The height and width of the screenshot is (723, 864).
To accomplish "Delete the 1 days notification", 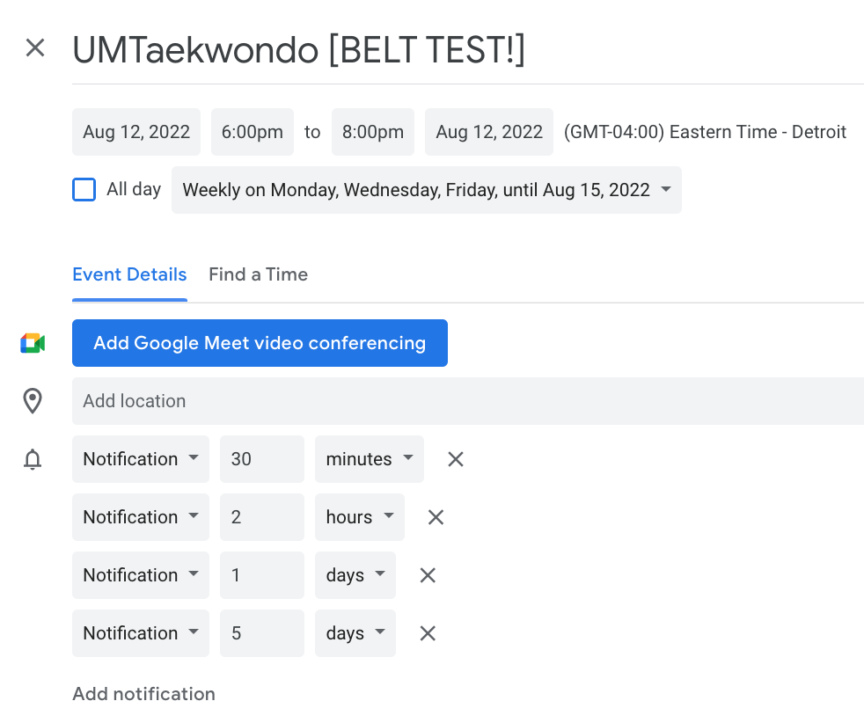I will tap(428, 575).
